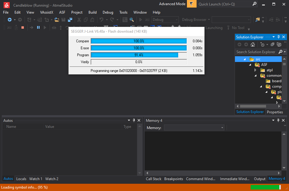Click the Undo arrow icon

tap(101, 20)
